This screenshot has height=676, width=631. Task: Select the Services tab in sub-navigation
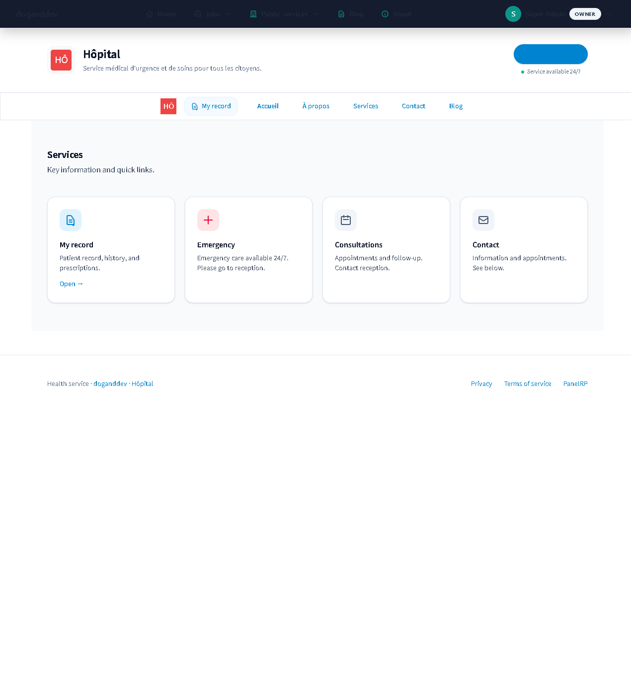pos(366,106)
